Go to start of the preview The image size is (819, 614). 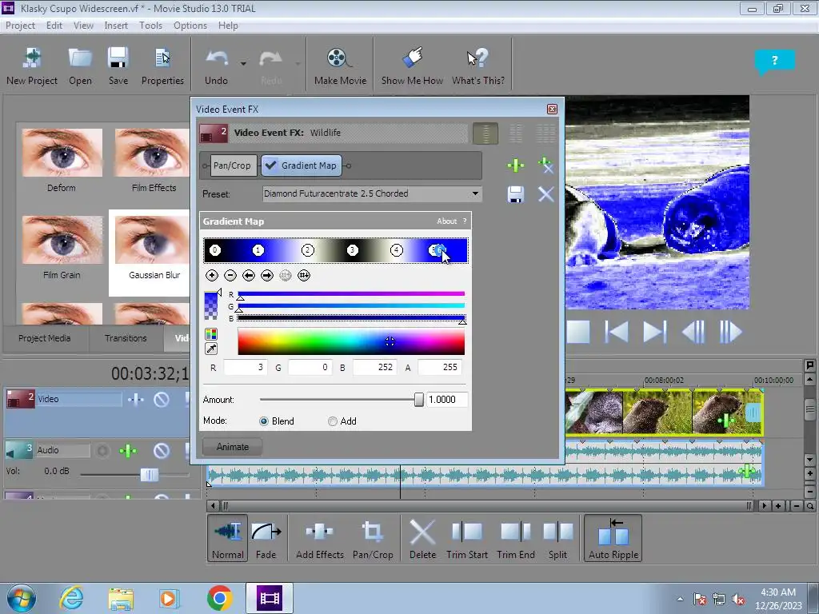(617, 332)
